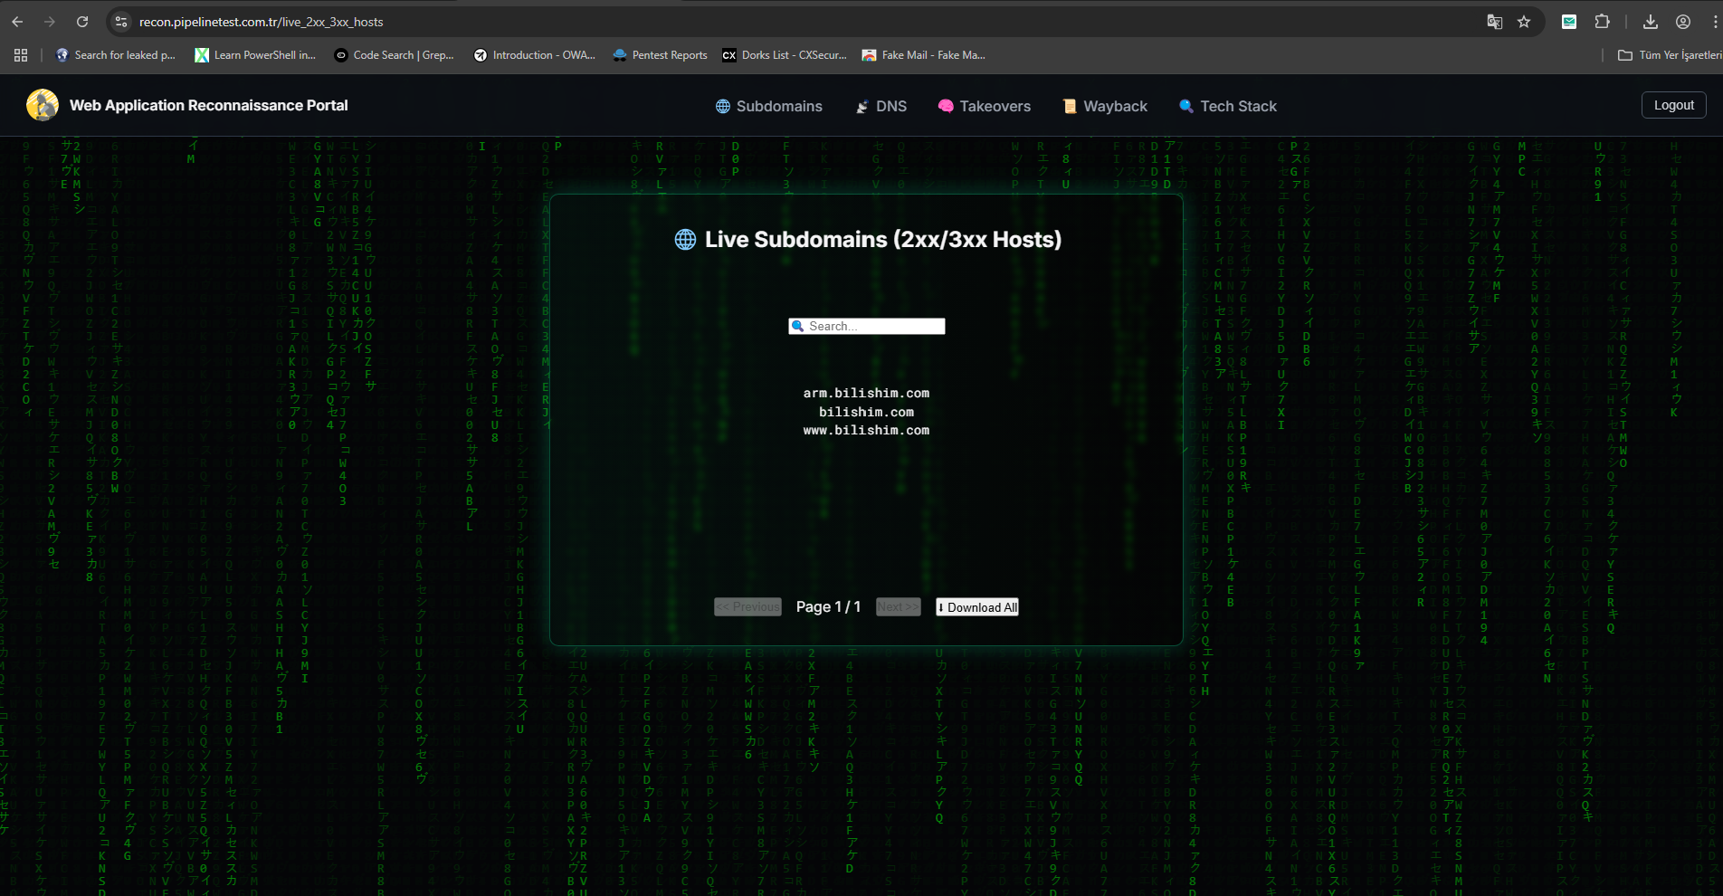The width and height of the screenshot is (1723, 896).
Task: Open the Subdomains navigation menu
Action: click(x=769, y=106)
